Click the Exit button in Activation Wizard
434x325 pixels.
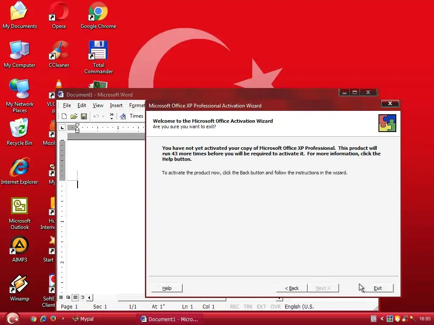click(378, 288)
